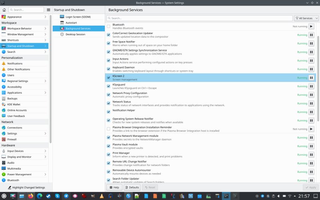Start the Bluetooth service with play button
320x200 pixels.
(311, 26)
